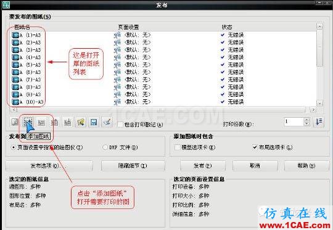This screenshot has height=230, width=333.
Task: Click sheet list vertical scrollbar down arrow
Action: pyautogui.click(x=319, y=104)
